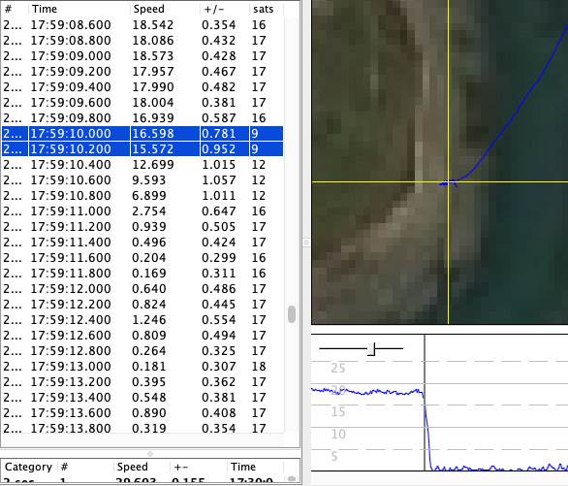The height and width of the screenshot is (486, 568).
Task: Select the row with time 17:59:13.600
Action: (142, 413)
